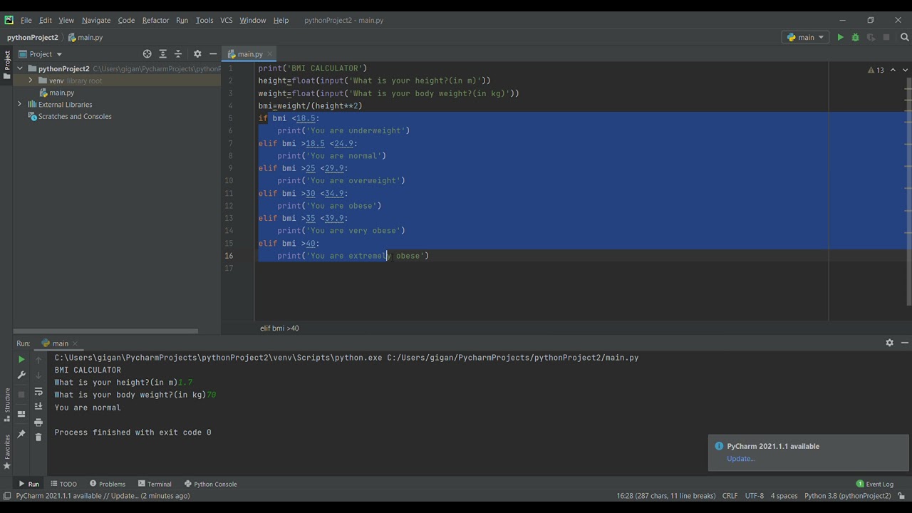Click pythonProject2 breadcrumb in navigation bar
This screenshot has height=513, width=912.
click(33, 37)
